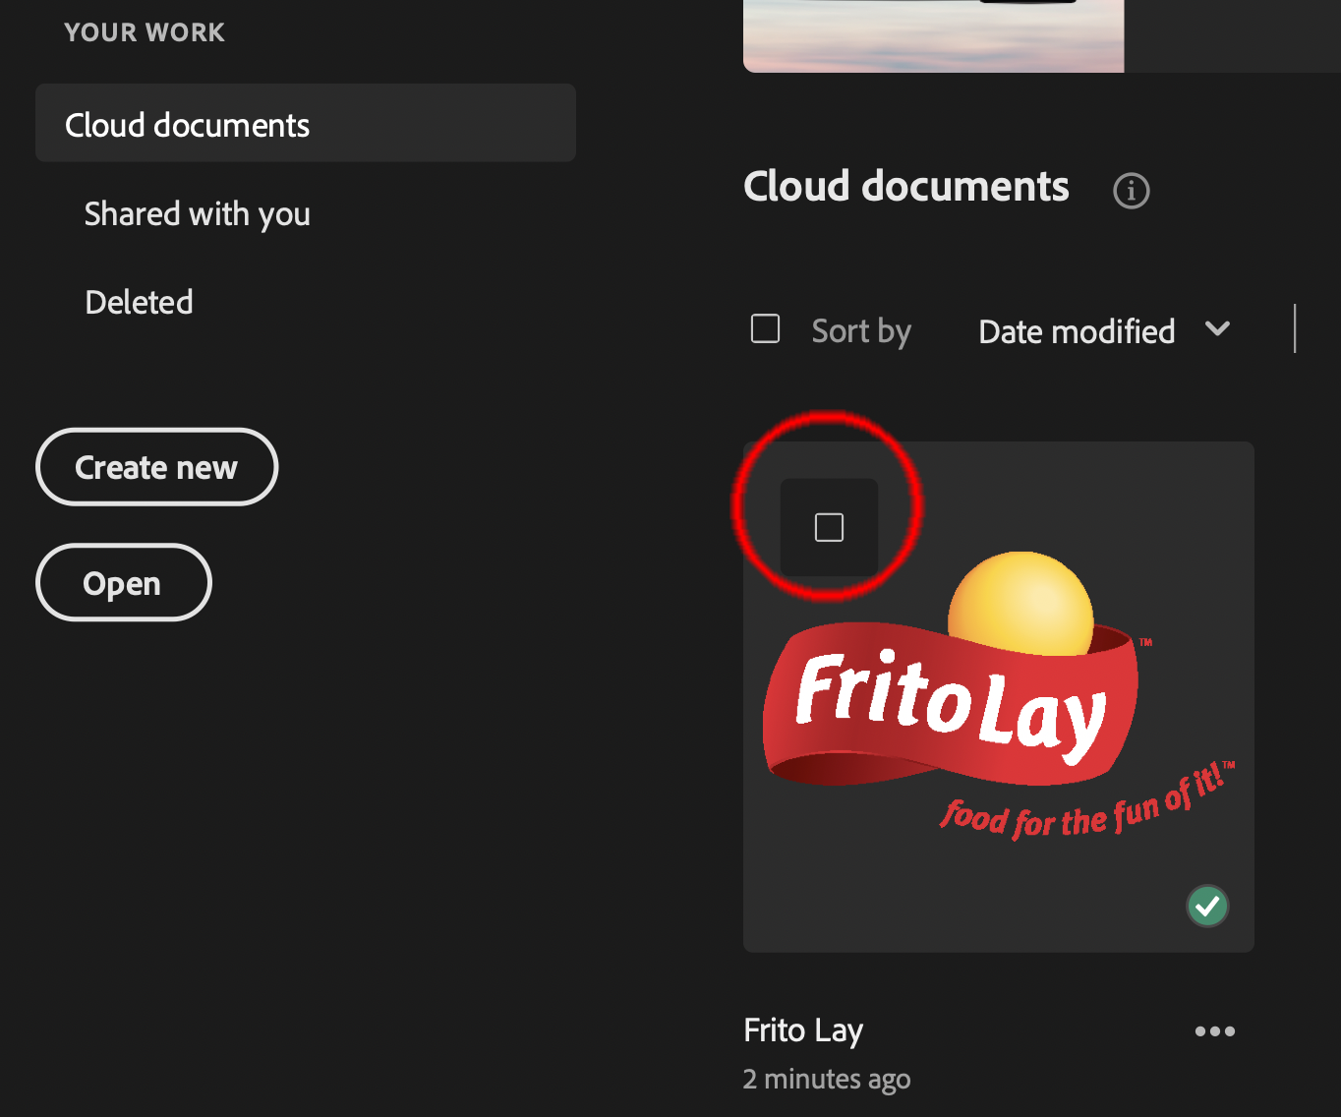The width and height of the screenshot is (1341, 1117).
Task: Click the sunset banner image at top
Action: [933, 37]
